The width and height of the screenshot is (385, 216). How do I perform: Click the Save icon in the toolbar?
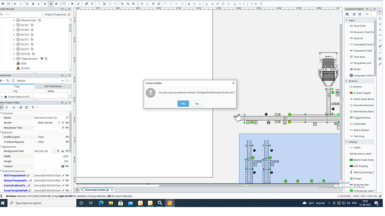pos(3,4)
